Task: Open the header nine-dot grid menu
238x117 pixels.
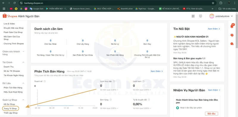Action: click(193, 16)
